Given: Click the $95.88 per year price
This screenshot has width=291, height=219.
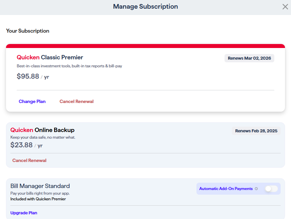Looking at the screenshot, I should [x=33, y=76].
